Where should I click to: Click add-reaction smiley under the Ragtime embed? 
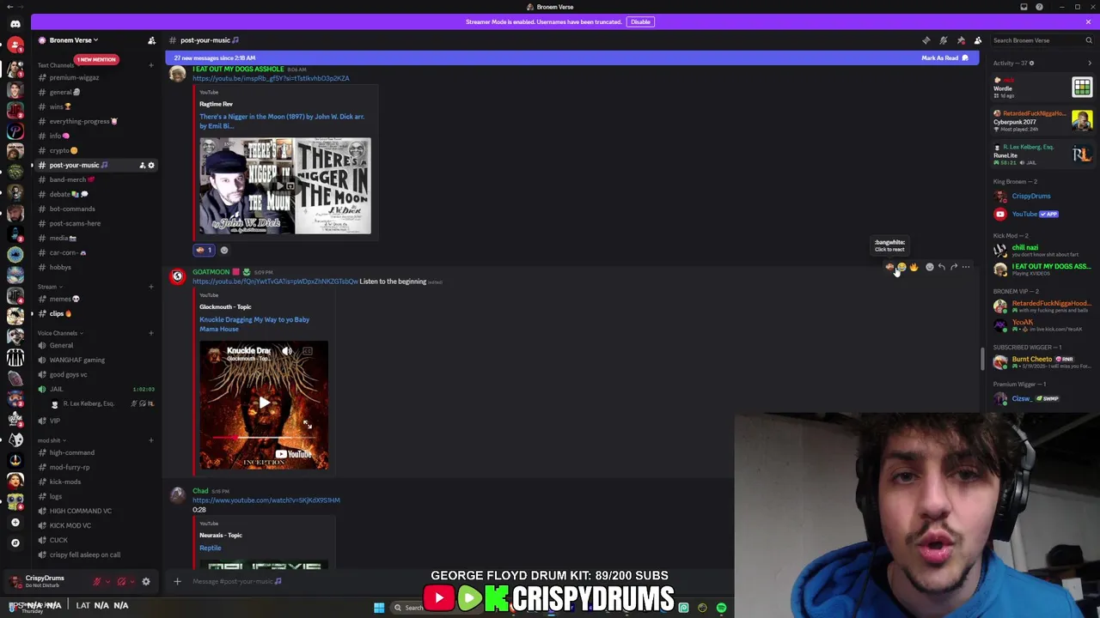point(224,251)
